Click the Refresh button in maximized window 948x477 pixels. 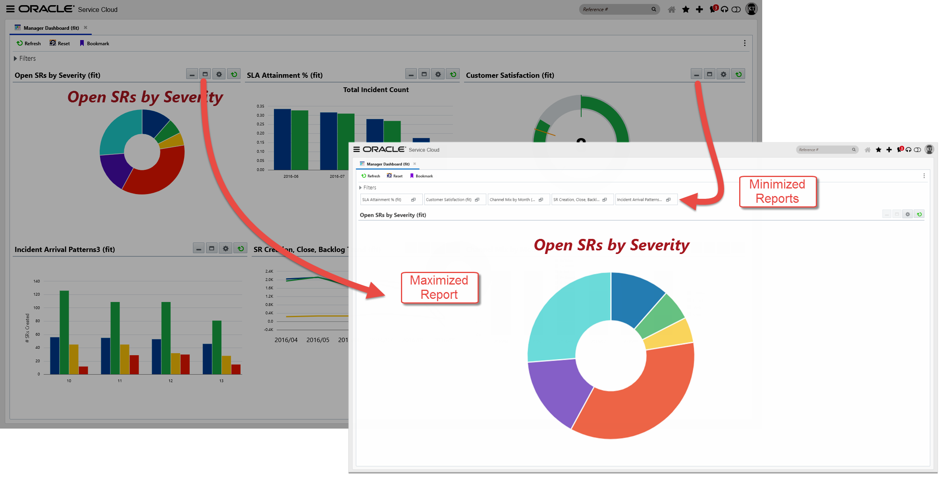pos(370,176)
